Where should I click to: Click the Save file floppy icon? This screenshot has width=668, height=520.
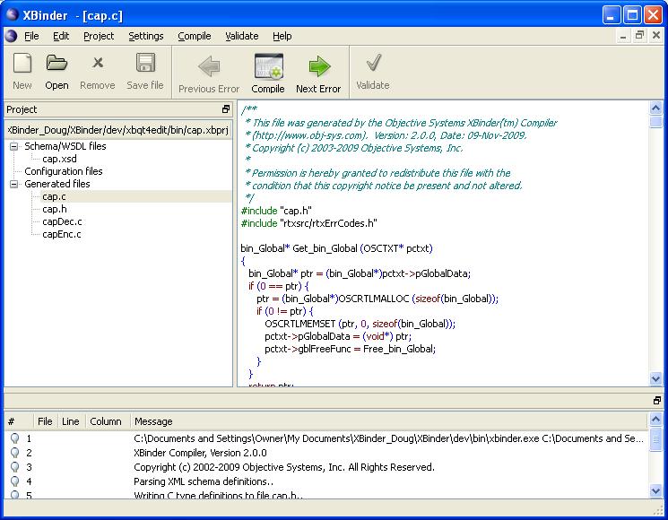[x=145, y=63]
